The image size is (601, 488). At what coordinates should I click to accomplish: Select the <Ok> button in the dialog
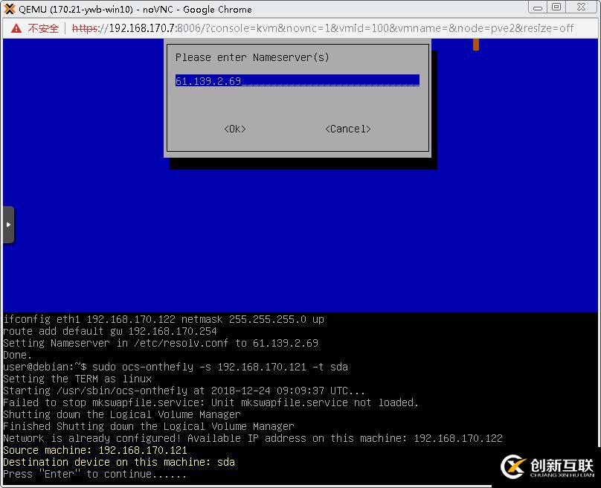click(234, 128)
